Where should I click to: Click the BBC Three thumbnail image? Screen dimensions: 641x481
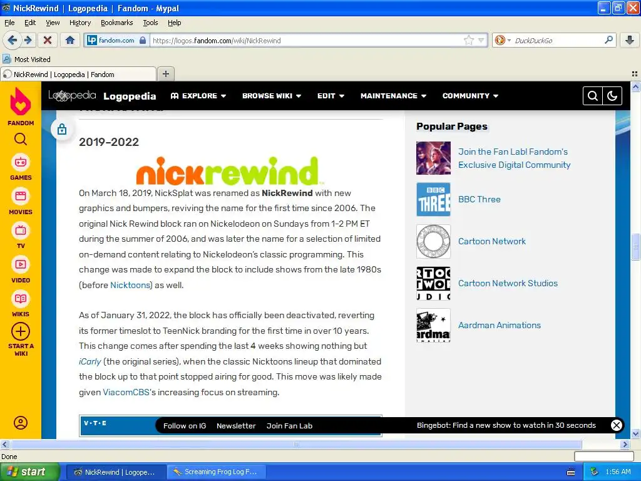coord(433,199)
